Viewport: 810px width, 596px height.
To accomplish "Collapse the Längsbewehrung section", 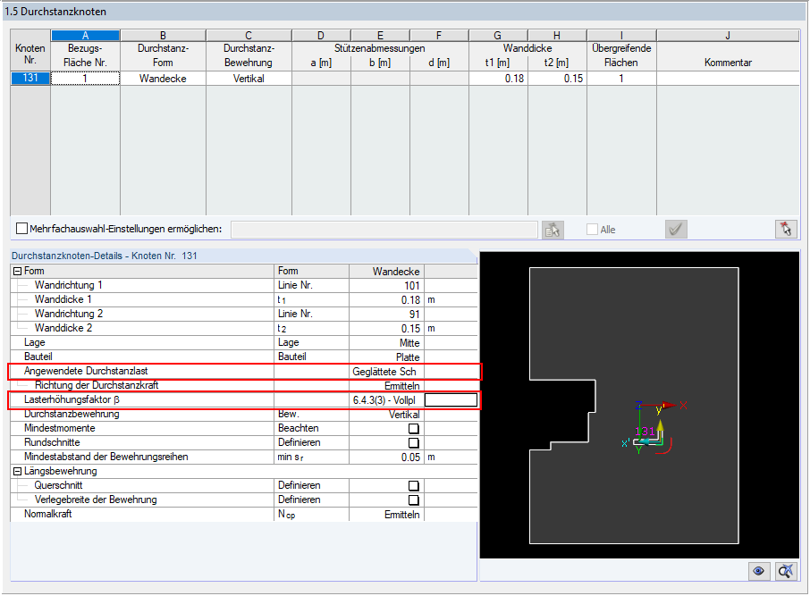I will 17,471.
